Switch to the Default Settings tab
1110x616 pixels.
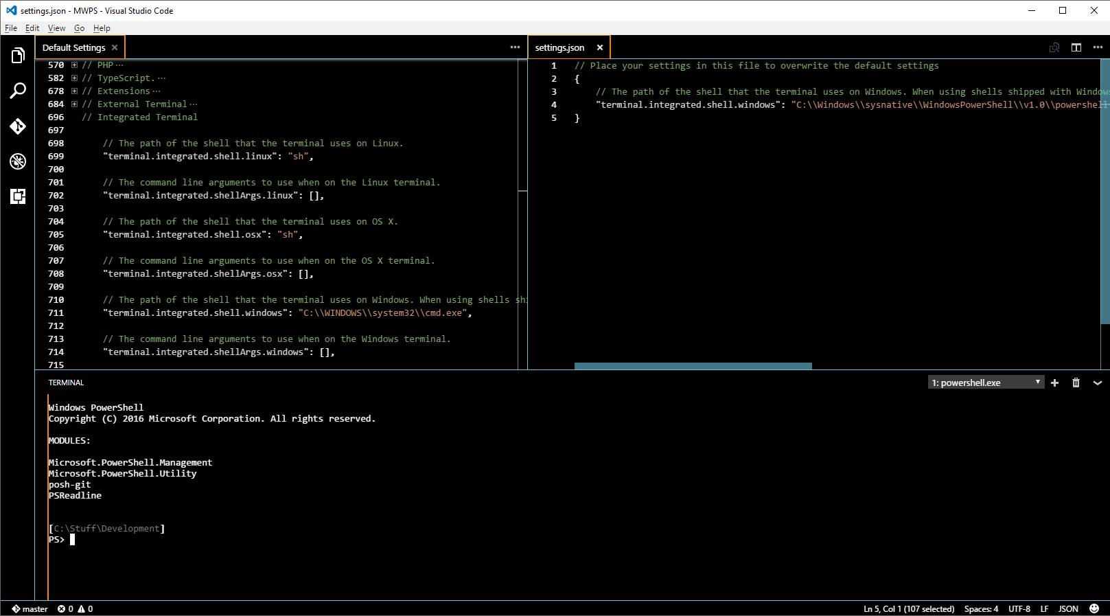pyautogui.click(x=74, y=47)
